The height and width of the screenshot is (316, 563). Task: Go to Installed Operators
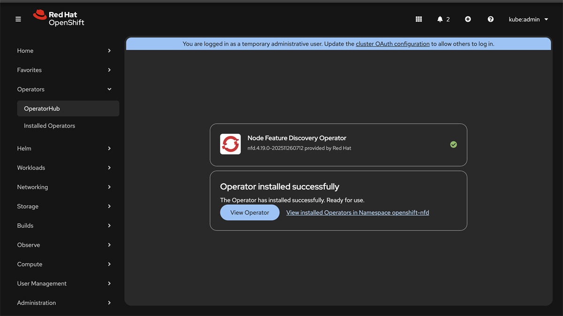(68, 126)
